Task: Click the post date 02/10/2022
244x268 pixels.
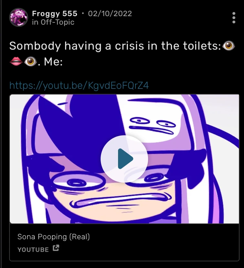Action: [x=110, y=14]
